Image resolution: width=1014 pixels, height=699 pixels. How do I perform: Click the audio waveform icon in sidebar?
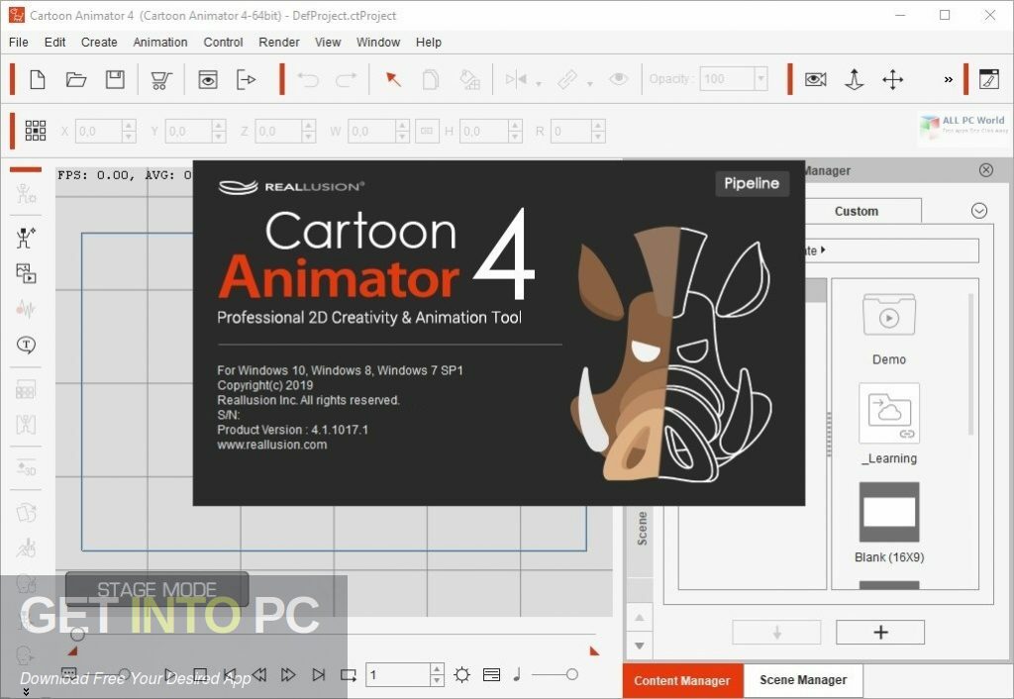25,309
